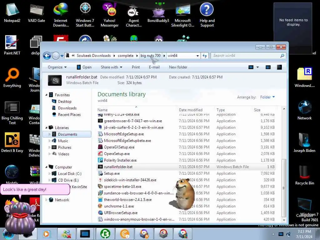This screenshot has width=320, height=240.
Task: Open the Share with dropdown
Action: tap(112, 67)
